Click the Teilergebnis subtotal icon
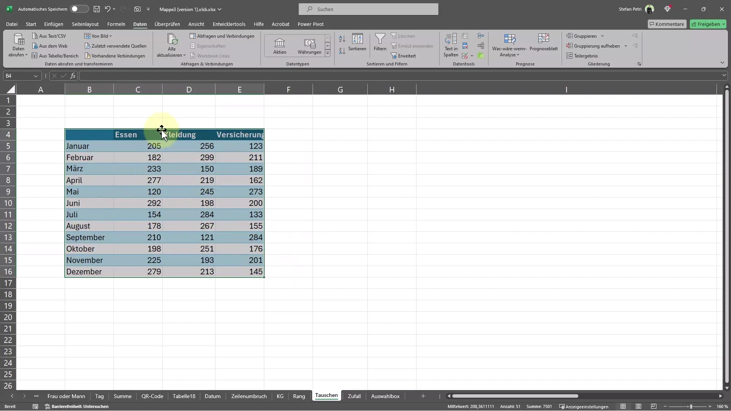This screenshot has width=731, height=411. click(582, 56)
